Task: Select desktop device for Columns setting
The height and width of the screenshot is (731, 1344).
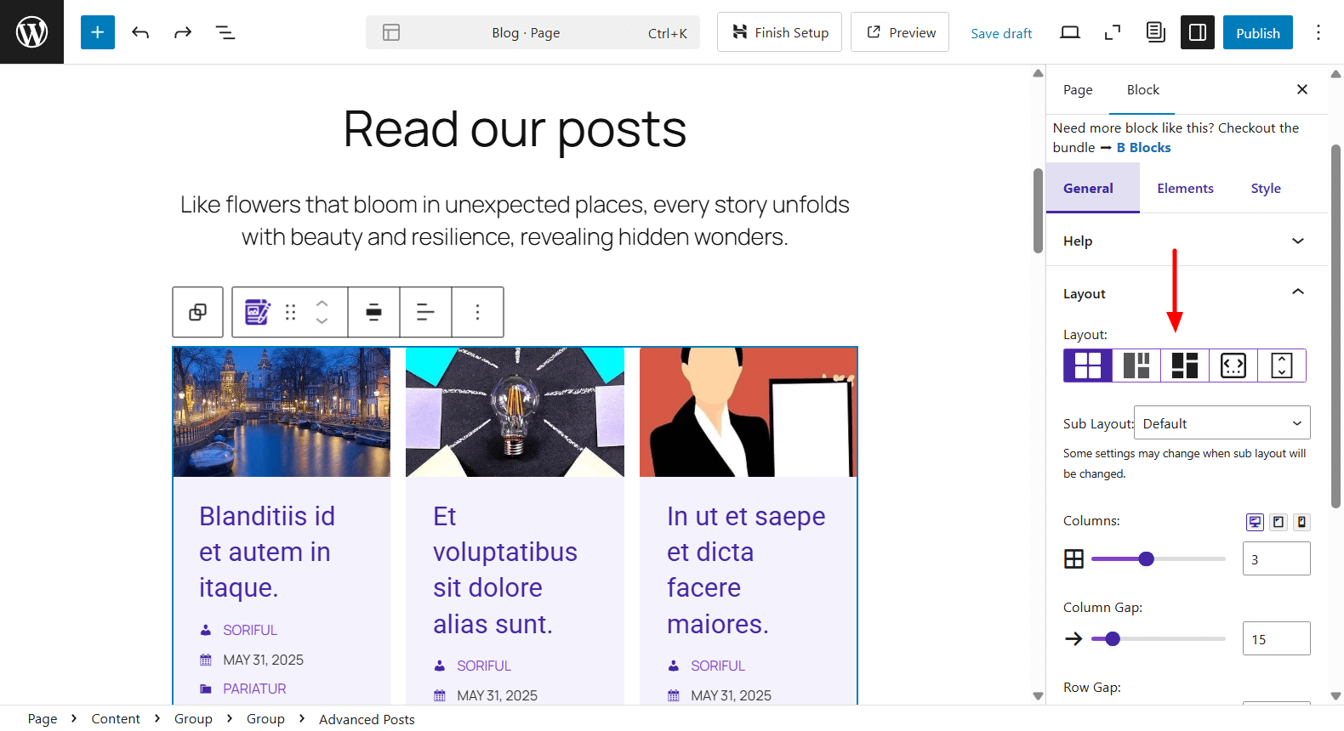Action: [x=1255, y=522]
